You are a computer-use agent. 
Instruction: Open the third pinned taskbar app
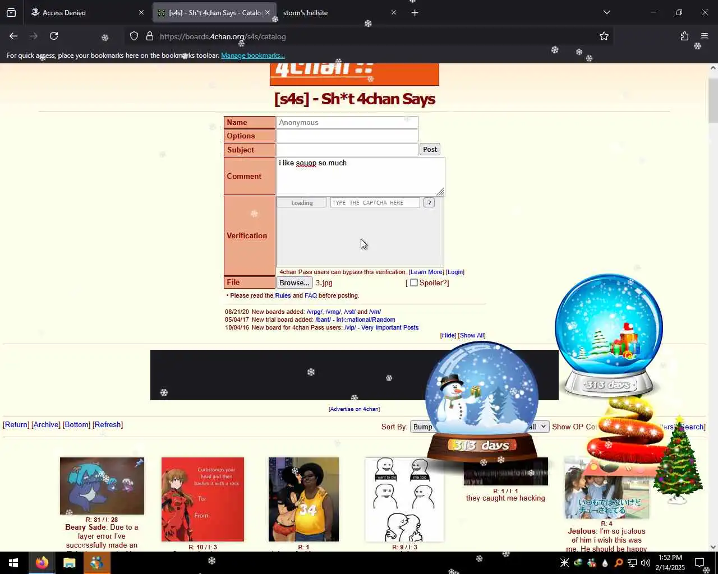[x=96, y=563]
